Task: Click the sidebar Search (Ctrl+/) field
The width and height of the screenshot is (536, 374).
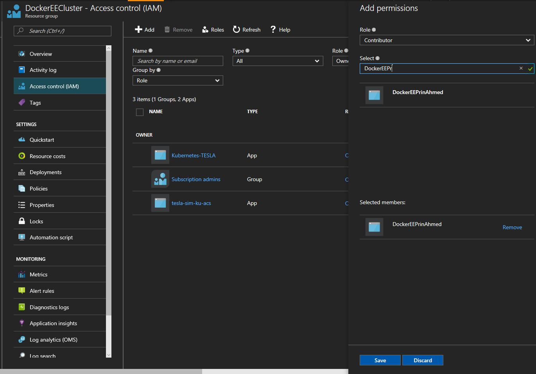Action: 63,31
